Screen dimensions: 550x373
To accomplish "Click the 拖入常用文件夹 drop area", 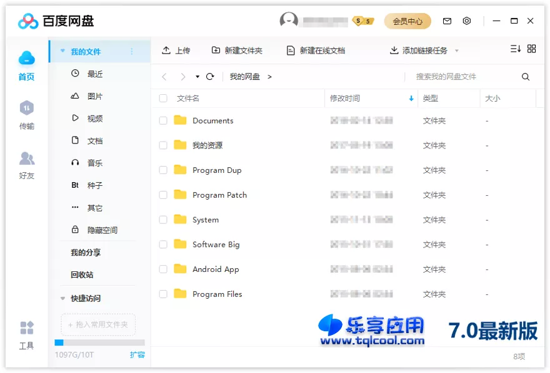I will pyautogui.click(x=98, y=324).
